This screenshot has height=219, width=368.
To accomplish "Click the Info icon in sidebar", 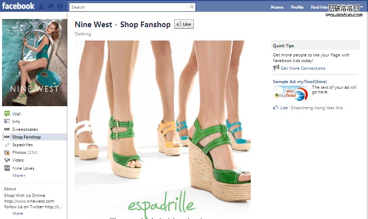I will [x=7, y=122].
